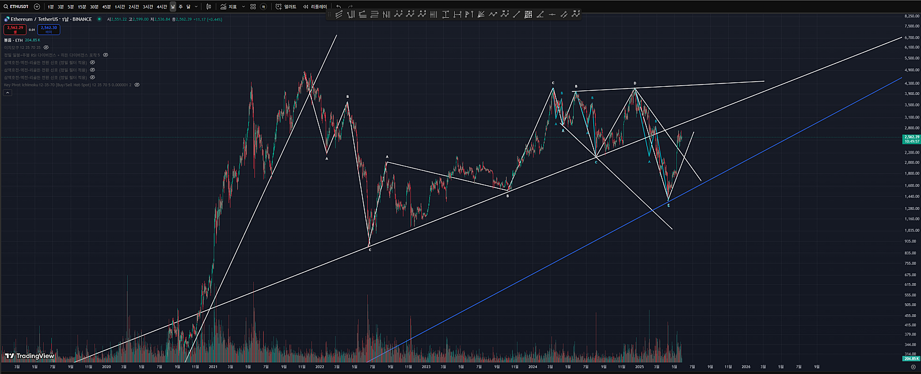This screenshot has height=374, width=921.
Task: Grab the favorites toolbar drag handle
Action: coord(330,14)
